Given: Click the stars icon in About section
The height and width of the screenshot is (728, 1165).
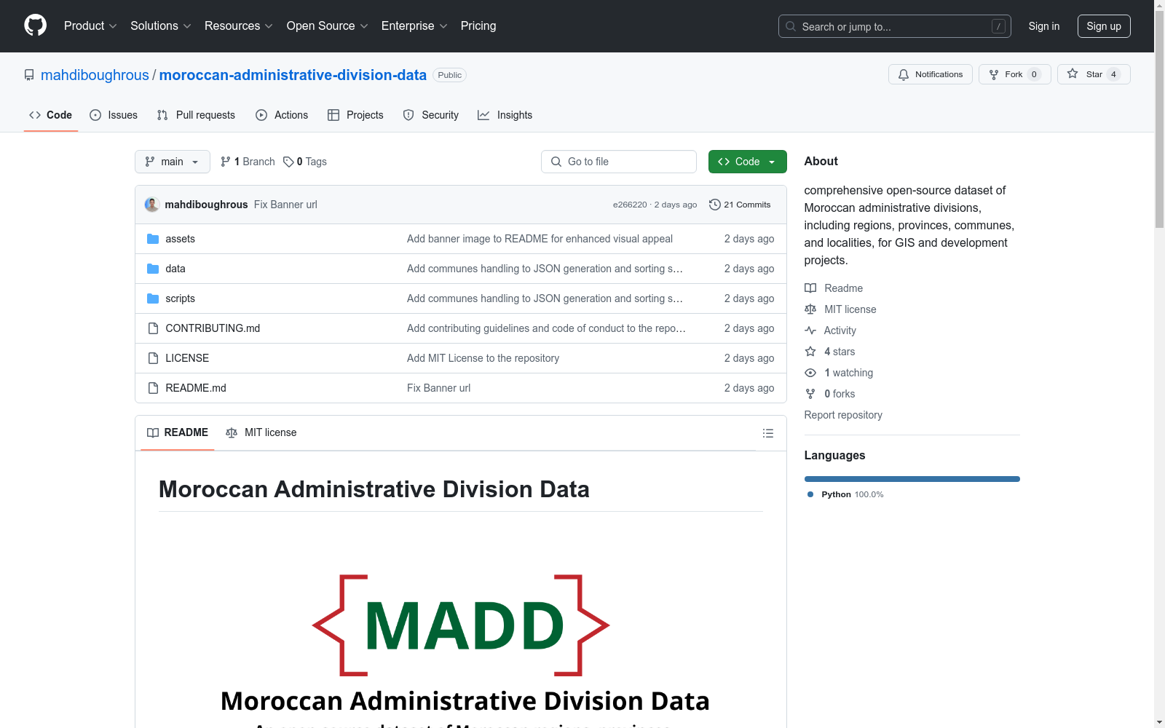Looking at the screenshot, I should (810, 352).
